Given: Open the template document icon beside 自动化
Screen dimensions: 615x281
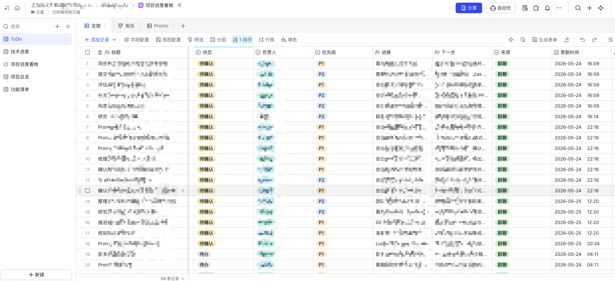Looking at the screenshot, I should click(x=525, y=8).
